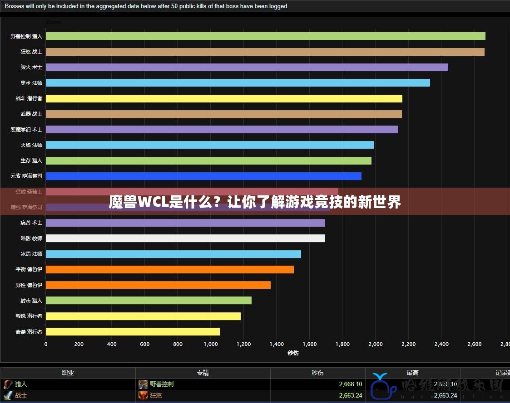Click the 1,000 tick label on the x-axis
The height and width of the screenshot is (403, 510).
tap(211, 344)
